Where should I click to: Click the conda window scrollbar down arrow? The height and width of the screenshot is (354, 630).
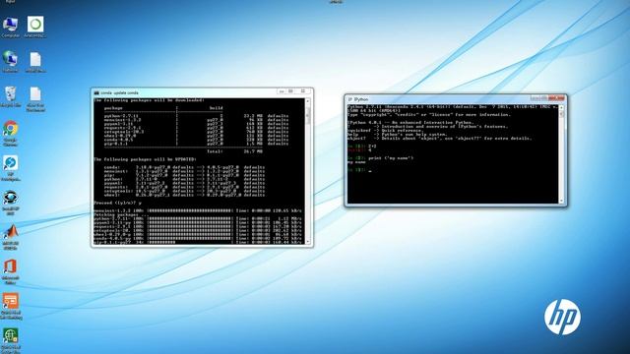(308, 242)
